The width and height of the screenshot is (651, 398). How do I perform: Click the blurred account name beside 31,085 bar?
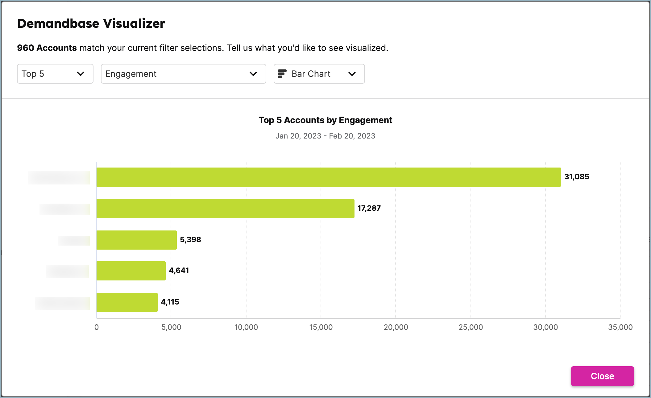coord(59,178)
